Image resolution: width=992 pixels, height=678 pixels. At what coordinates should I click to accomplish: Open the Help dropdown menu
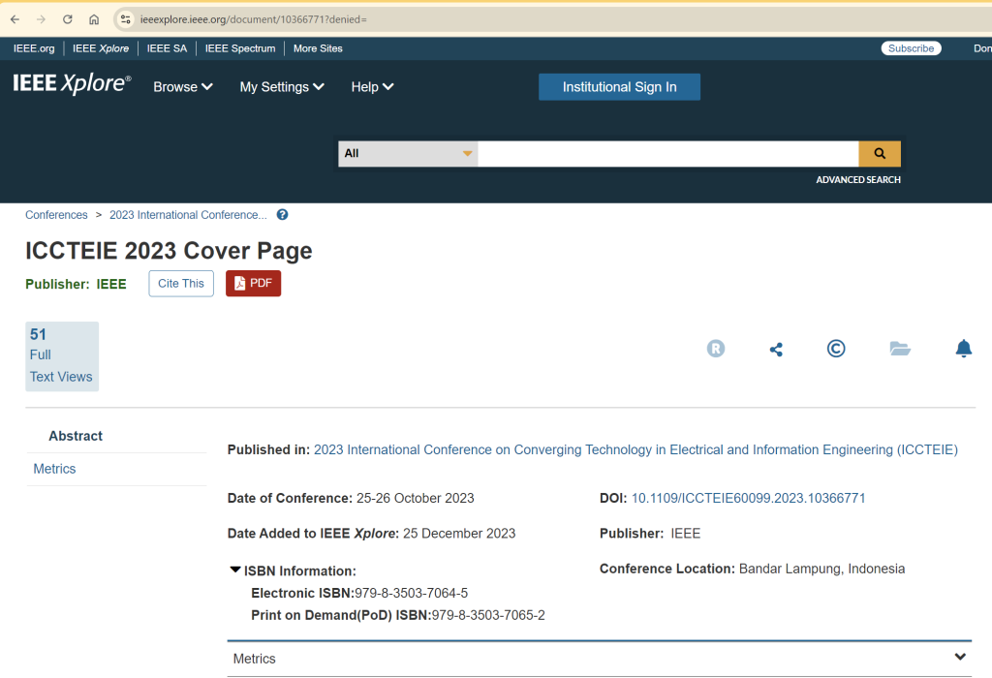point(372,87)
